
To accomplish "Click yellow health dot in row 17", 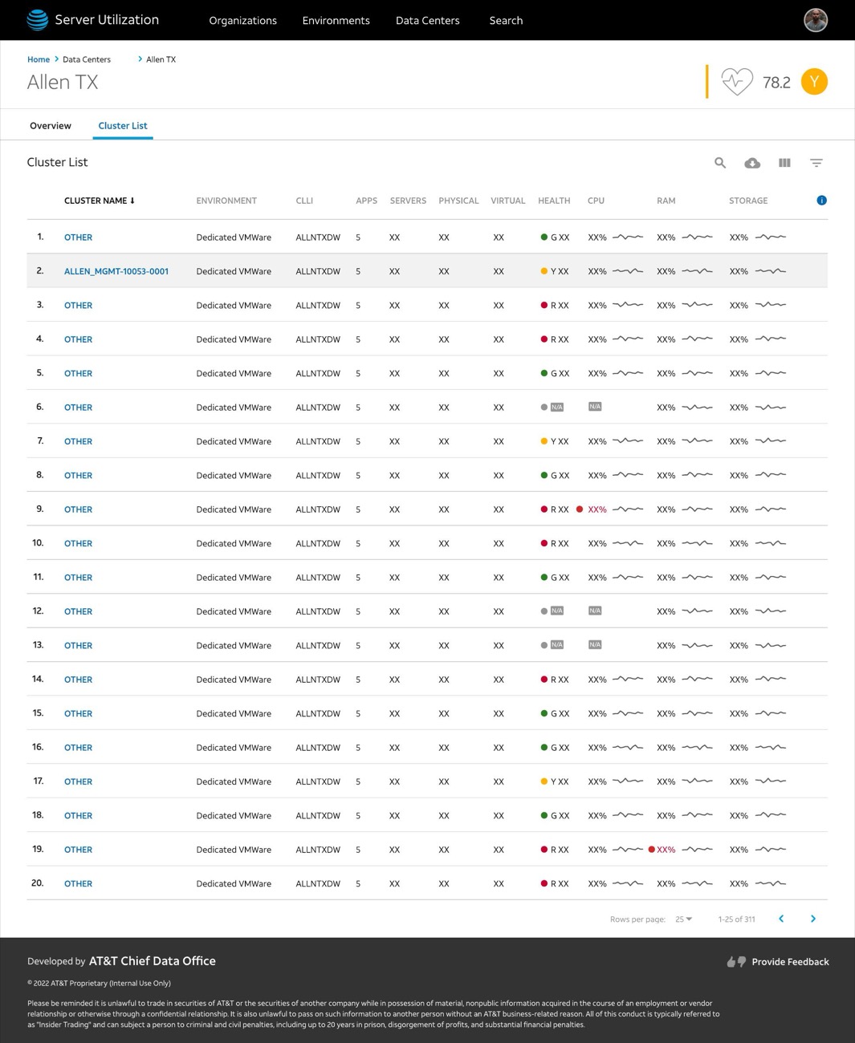I will click(544, 781).
